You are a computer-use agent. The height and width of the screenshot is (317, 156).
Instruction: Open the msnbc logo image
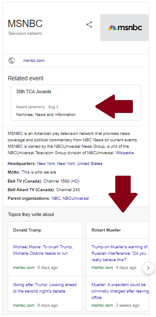(x=125, y=27)
